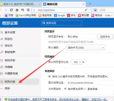Open the Google bookmark
This screenshot has height=101, width=114.
click(59, 15)
